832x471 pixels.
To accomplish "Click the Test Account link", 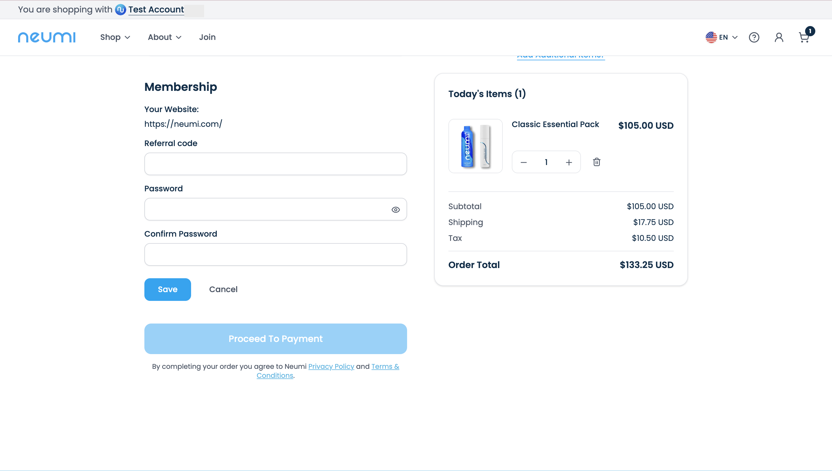I will pos(156,10).
